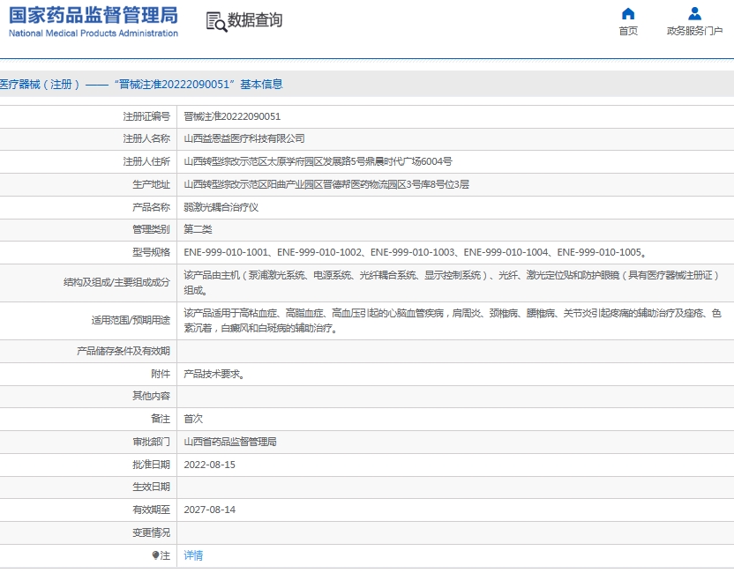Click the 变更情况 label
The height and width of the screenshot is (573, 734).
151,532
